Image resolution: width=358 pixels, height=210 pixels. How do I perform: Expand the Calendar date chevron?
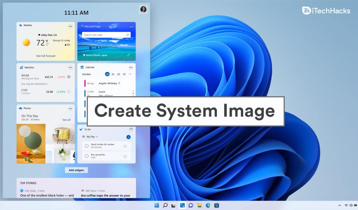[130, 74]
